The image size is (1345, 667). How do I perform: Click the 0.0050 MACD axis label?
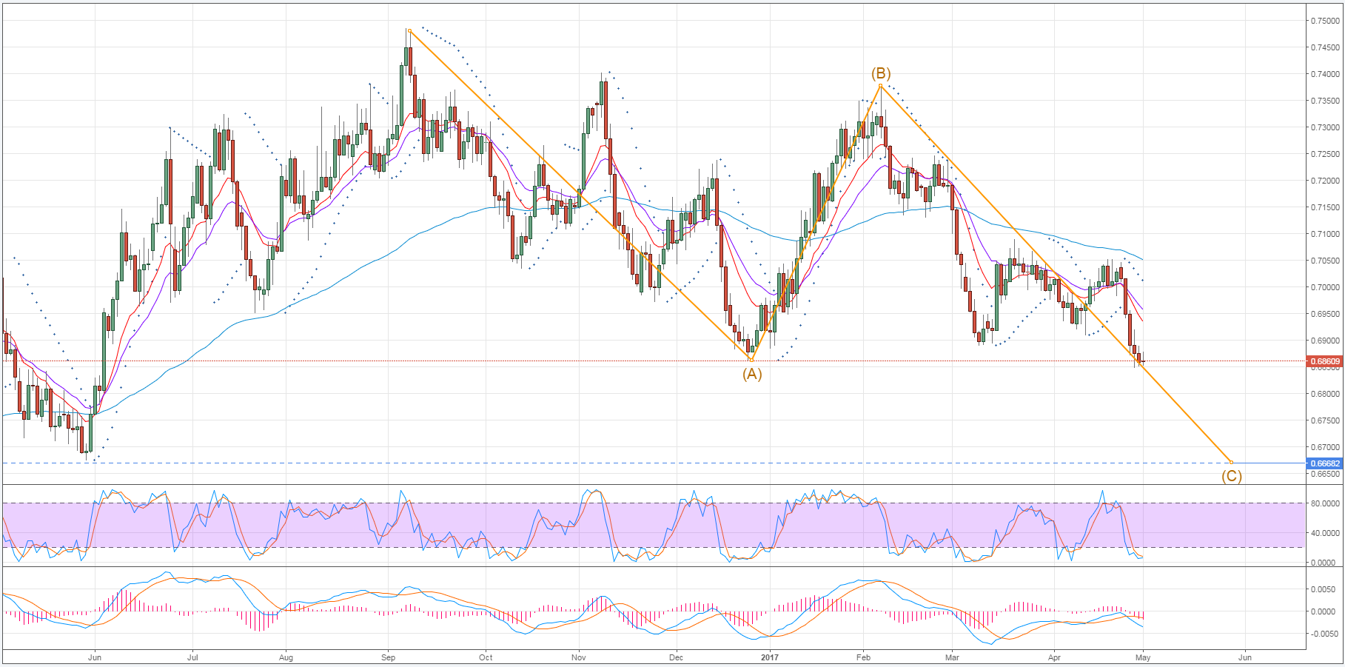[1324, 589]
